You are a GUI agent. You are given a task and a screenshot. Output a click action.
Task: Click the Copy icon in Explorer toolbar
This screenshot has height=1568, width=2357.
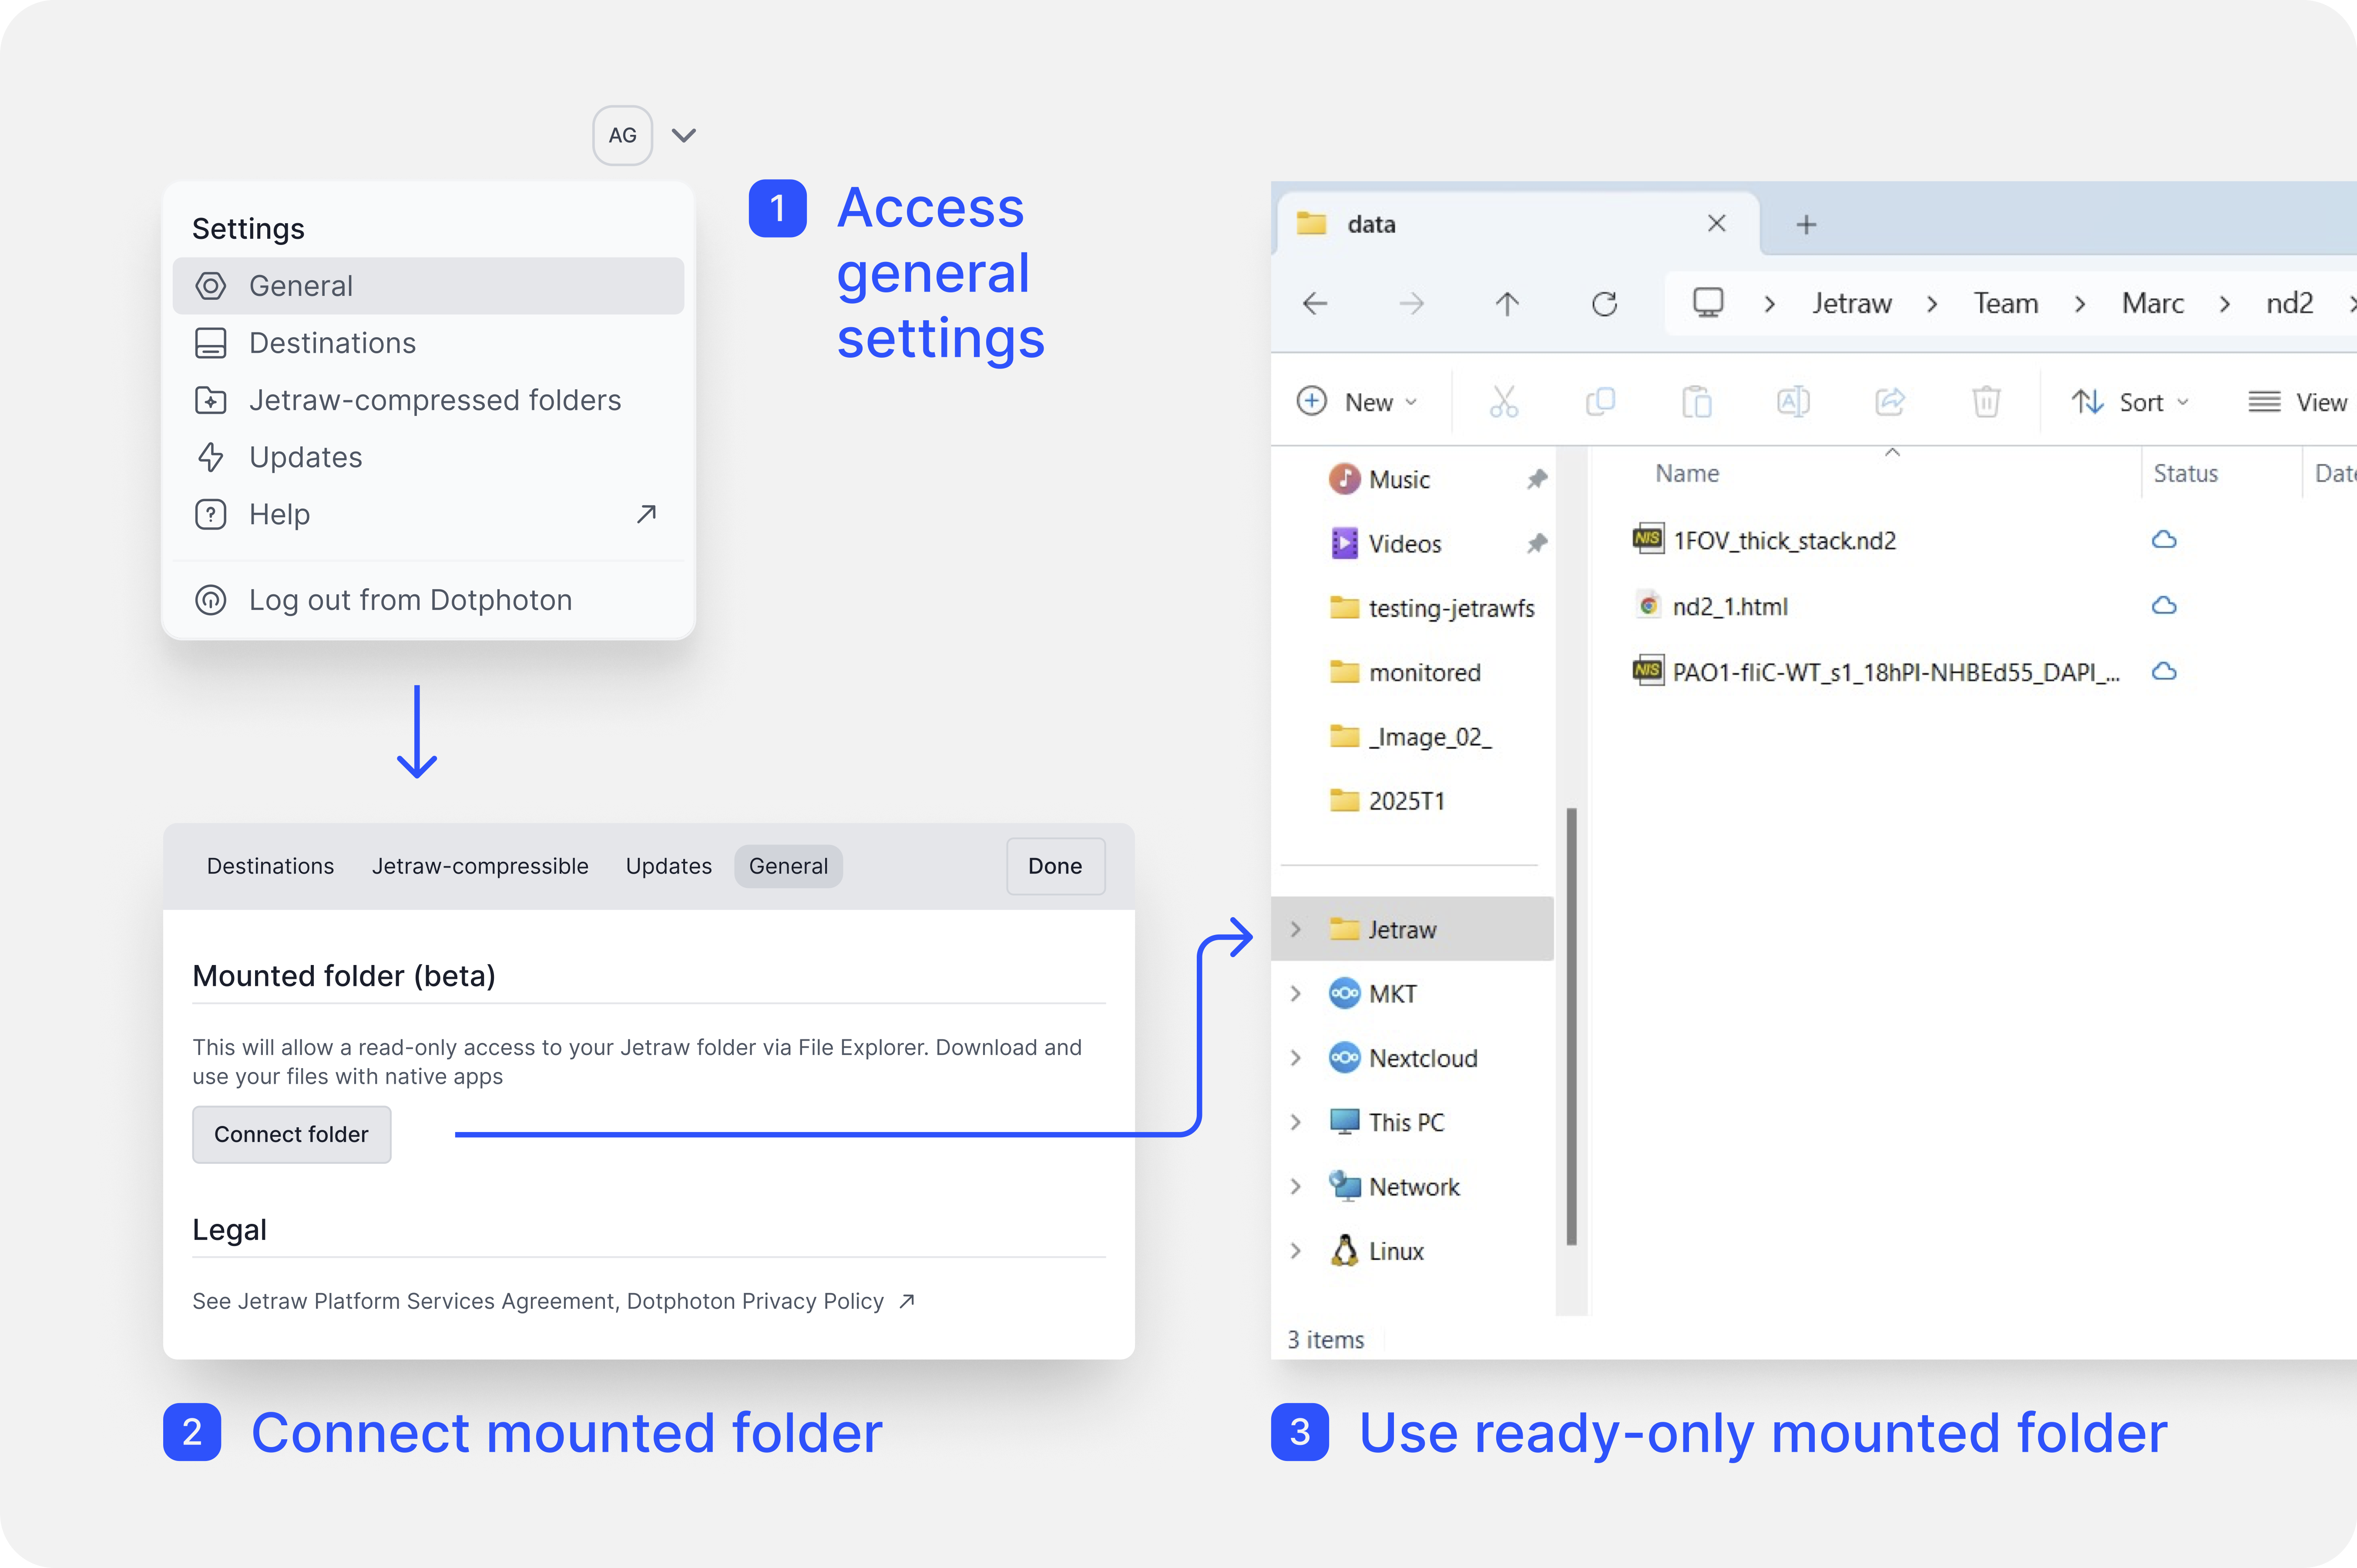point(1600,402)
